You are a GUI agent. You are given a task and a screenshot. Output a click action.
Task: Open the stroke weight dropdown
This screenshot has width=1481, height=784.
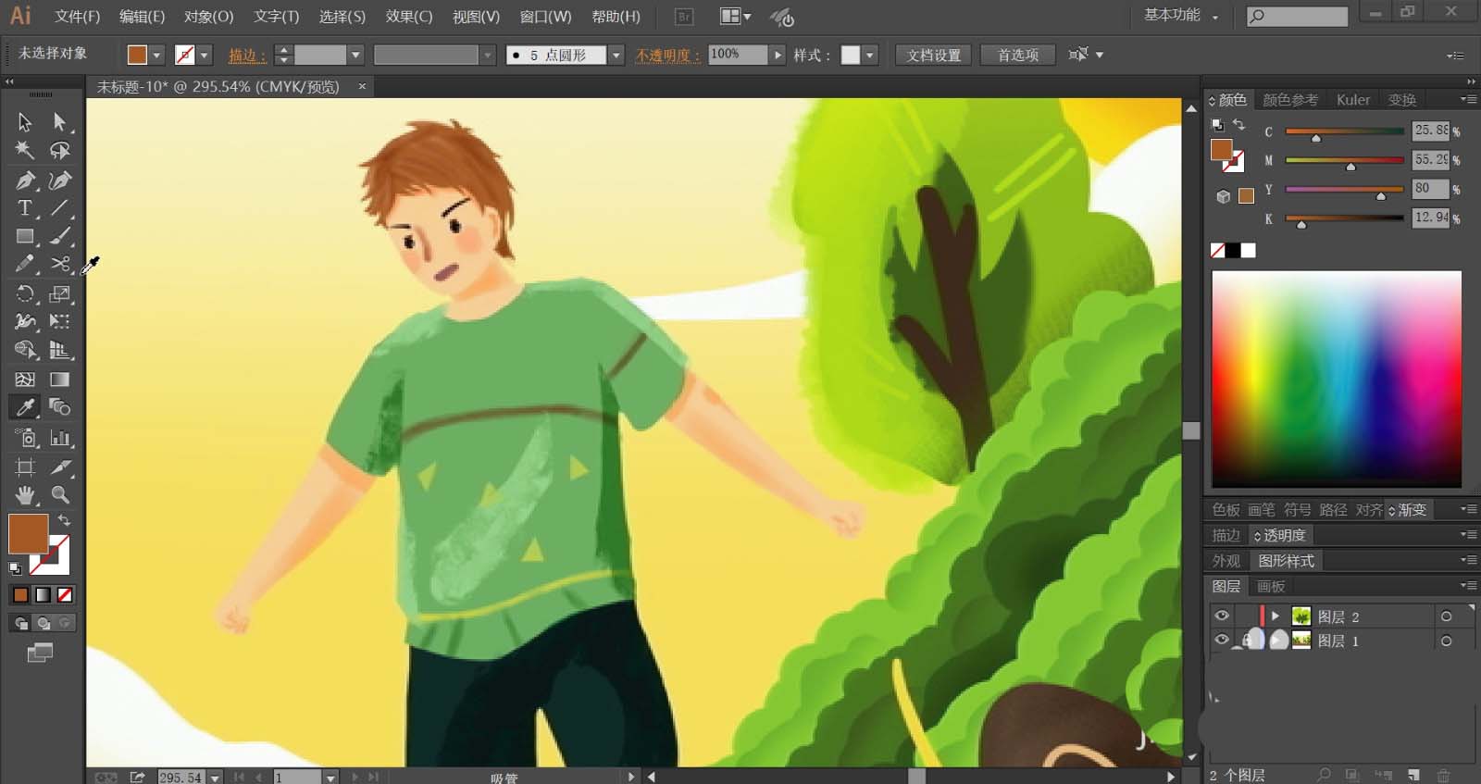point(355,56)
